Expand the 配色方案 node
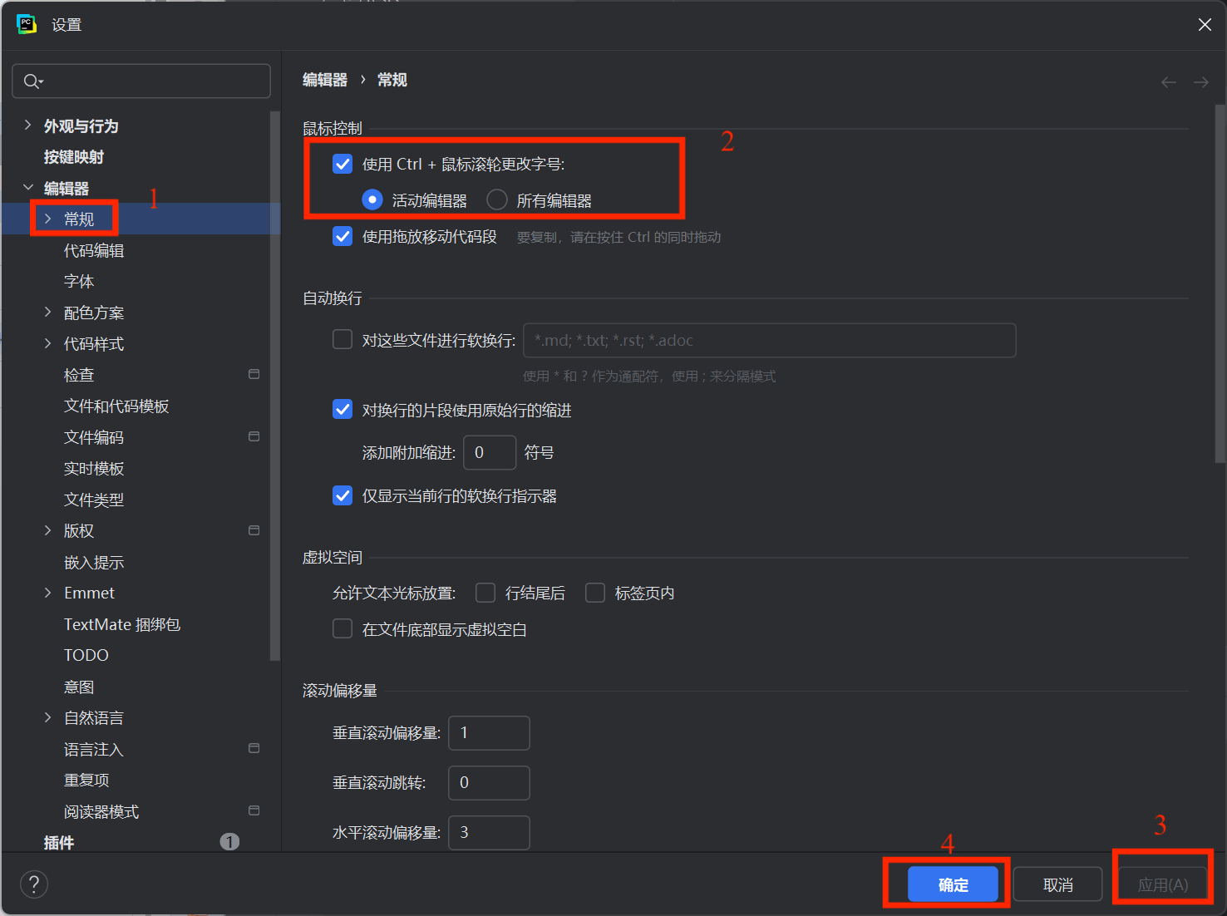 (47, 312)
